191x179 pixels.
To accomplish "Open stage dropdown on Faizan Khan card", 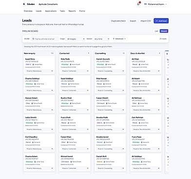I will pos(75,149).
